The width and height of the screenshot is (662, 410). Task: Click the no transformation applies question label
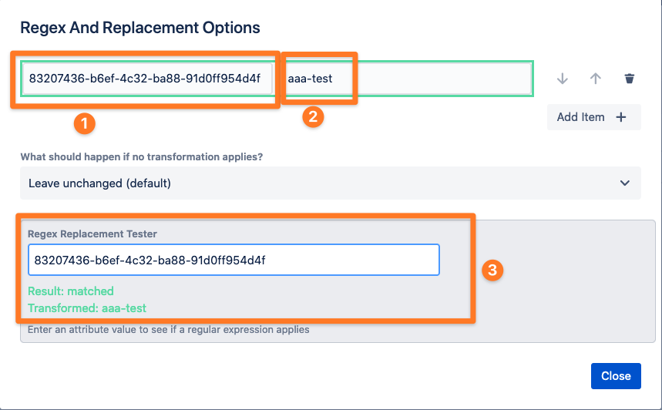tap(142, 156)
